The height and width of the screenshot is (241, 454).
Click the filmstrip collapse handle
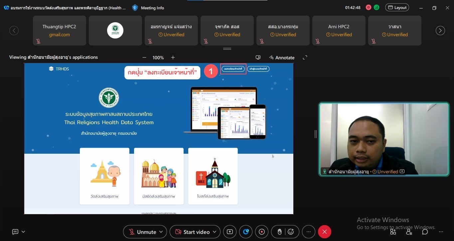(227, 49)
